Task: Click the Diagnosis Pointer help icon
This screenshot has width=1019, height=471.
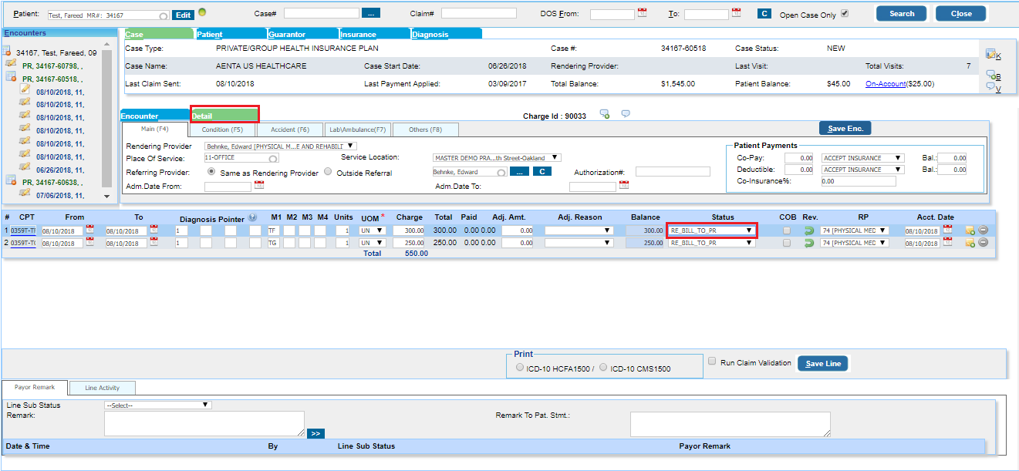Action: point(253,217)
